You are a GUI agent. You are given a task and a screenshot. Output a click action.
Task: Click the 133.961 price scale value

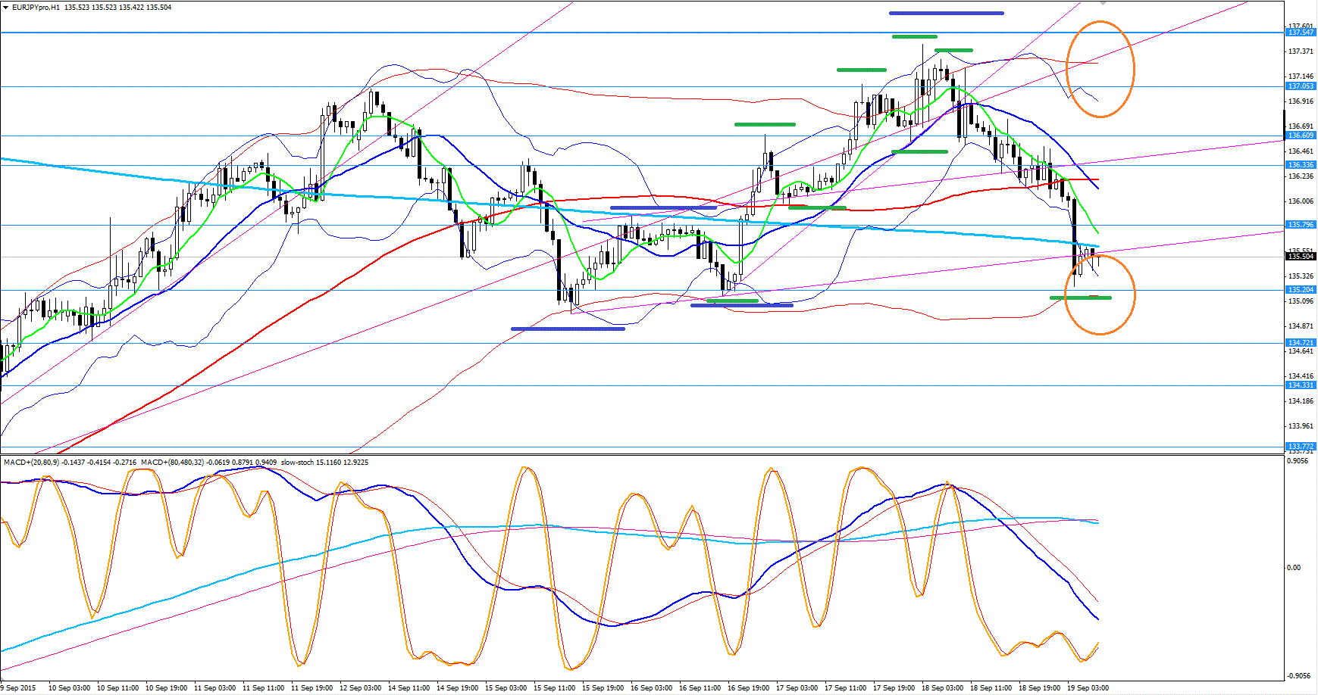[x=1301, y=426]
